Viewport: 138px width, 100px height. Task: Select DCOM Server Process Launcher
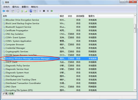(50, 55)
